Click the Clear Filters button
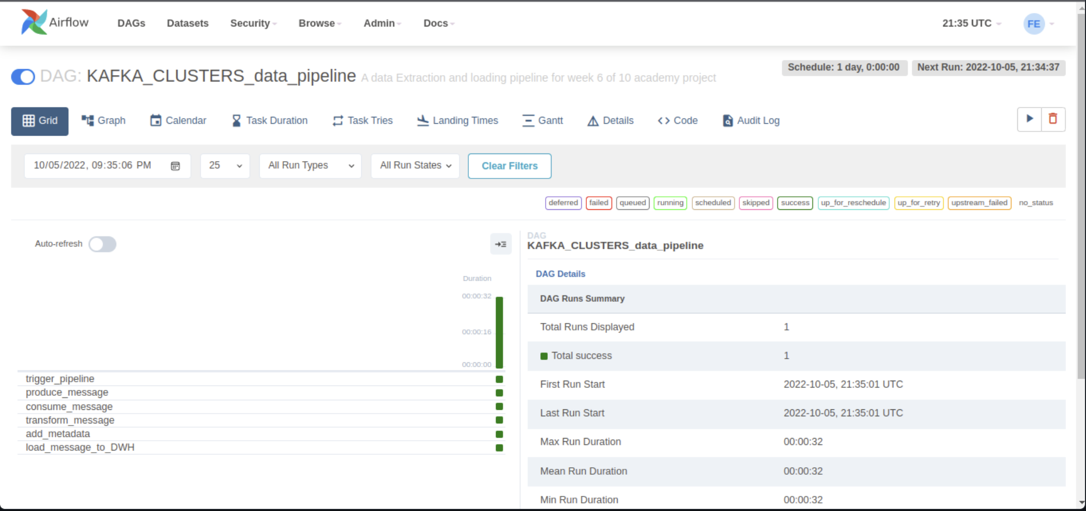Screen dimensions: 1086x511 point(509,166)
